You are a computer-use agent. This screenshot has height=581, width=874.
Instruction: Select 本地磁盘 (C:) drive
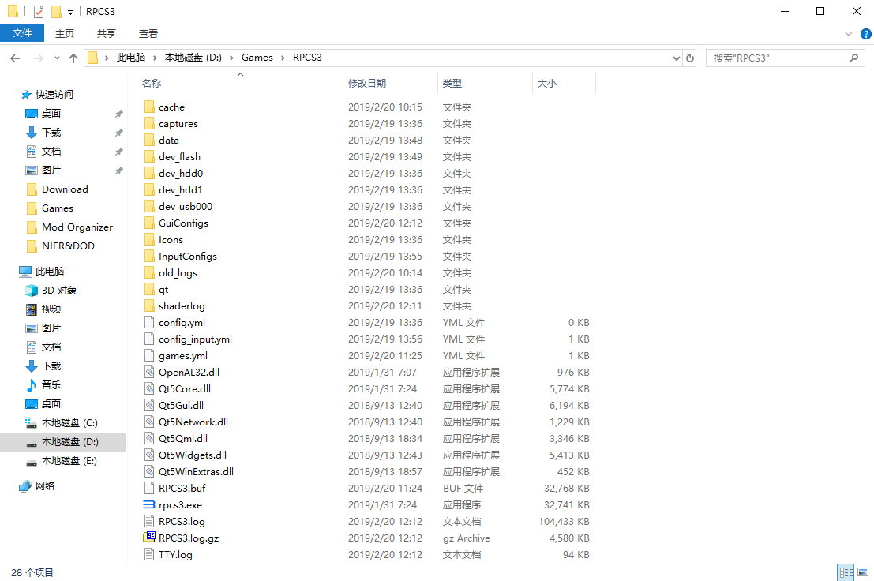[x=69, y=423]
